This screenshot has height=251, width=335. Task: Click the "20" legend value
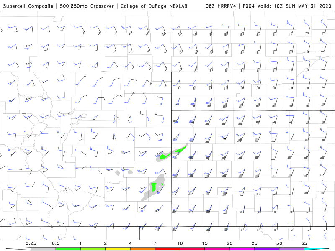pyautogui.click(x=229, y=243)
